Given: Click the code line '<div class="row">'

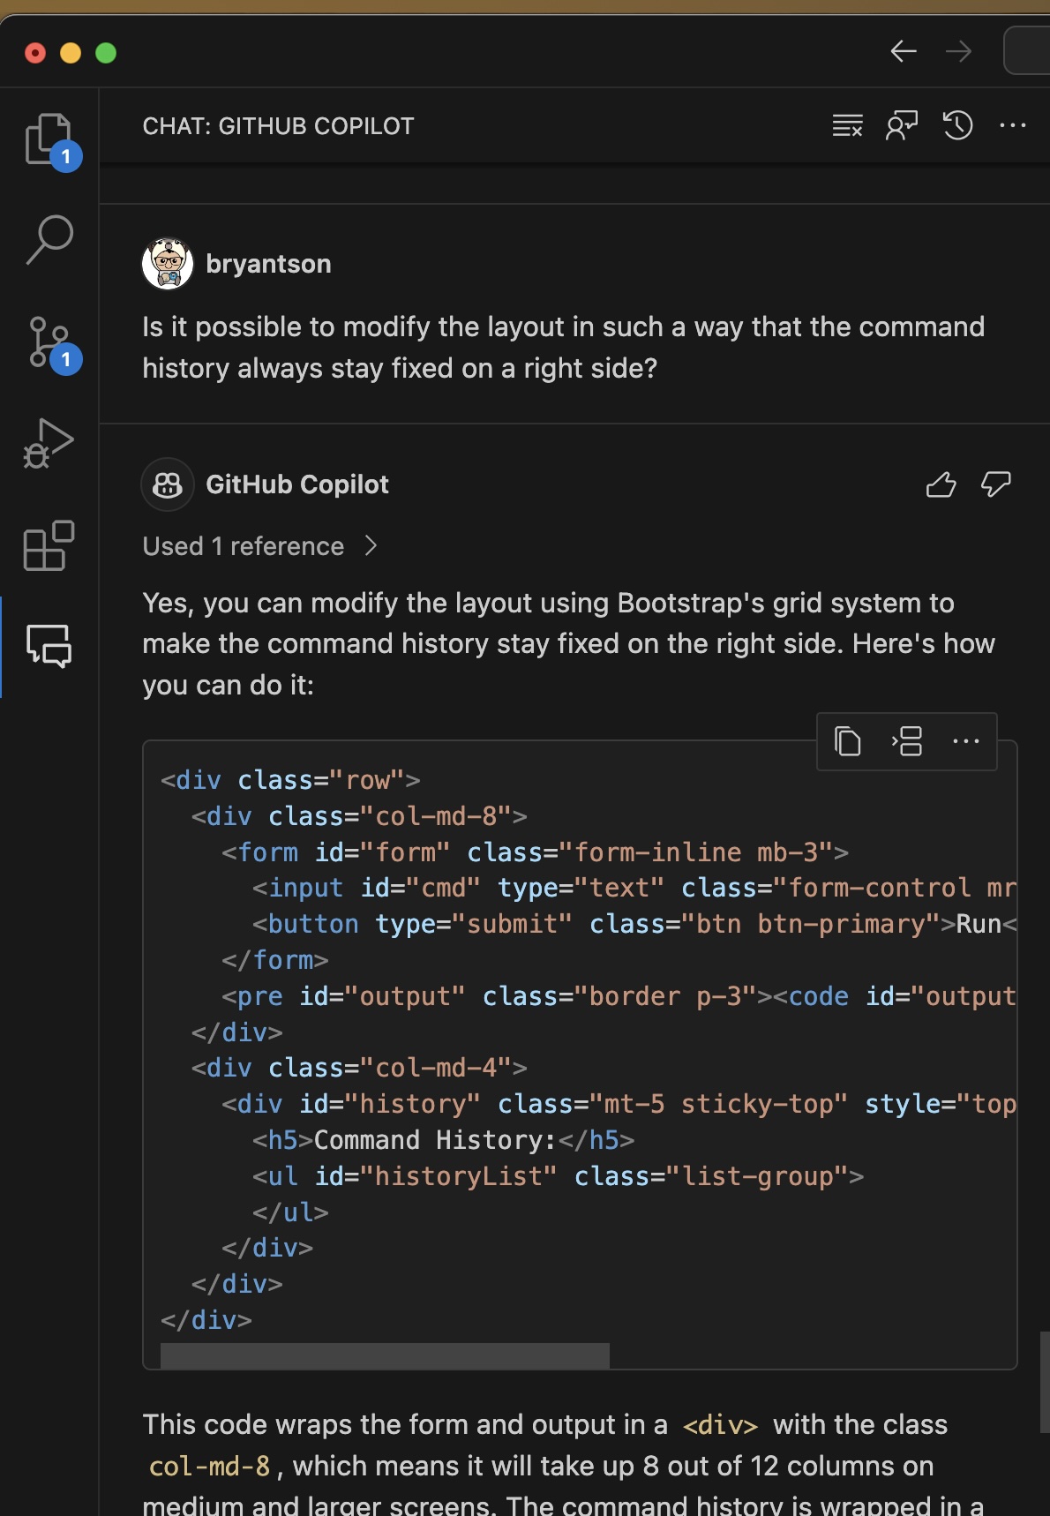Looking at the screenshot, I should pos(290,780).
